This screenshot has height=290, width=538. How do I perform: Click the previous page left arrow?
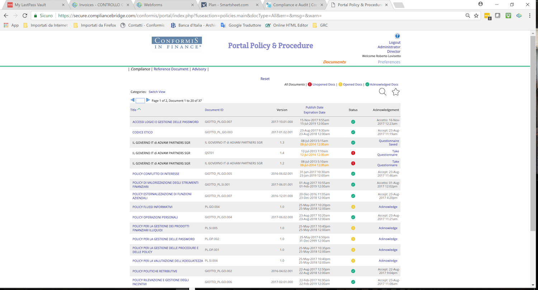point(132,100)
